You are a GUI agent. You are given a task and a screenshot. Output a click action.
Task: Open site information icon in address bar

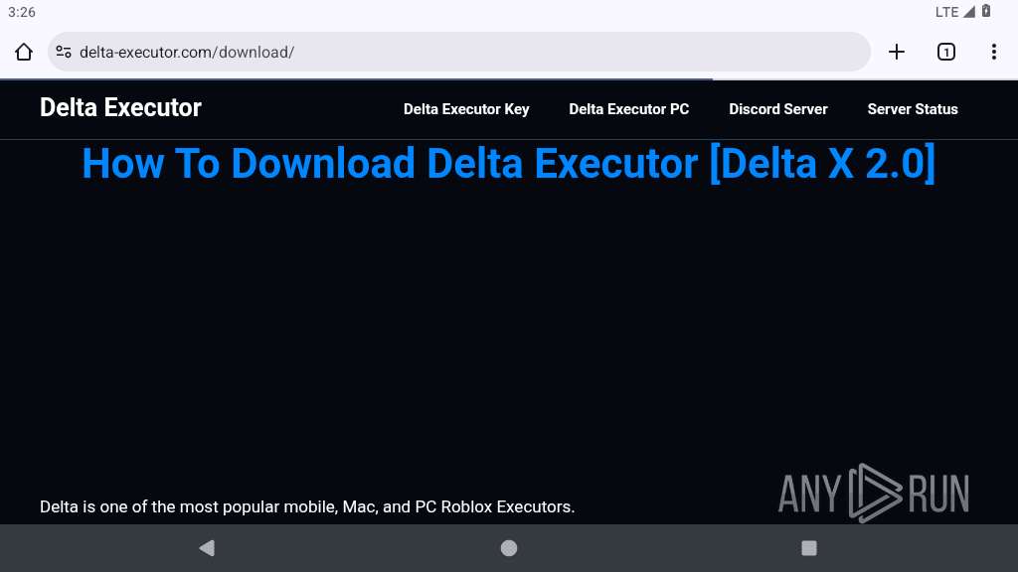tap(64, 52)
